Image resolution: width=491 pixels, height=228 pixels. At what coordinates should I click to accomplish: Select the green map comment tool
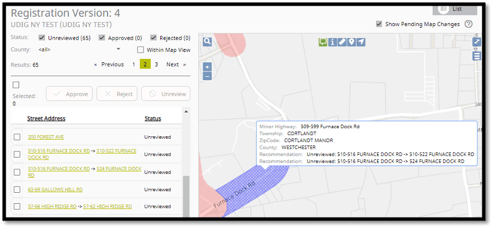[x=323, y=42]
